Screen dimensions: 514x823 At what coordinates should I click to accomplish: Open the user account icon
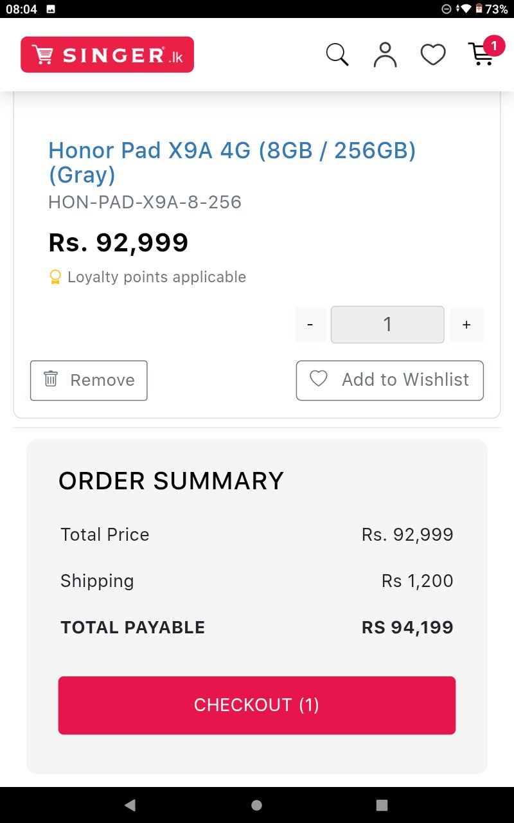pos(385,55)
